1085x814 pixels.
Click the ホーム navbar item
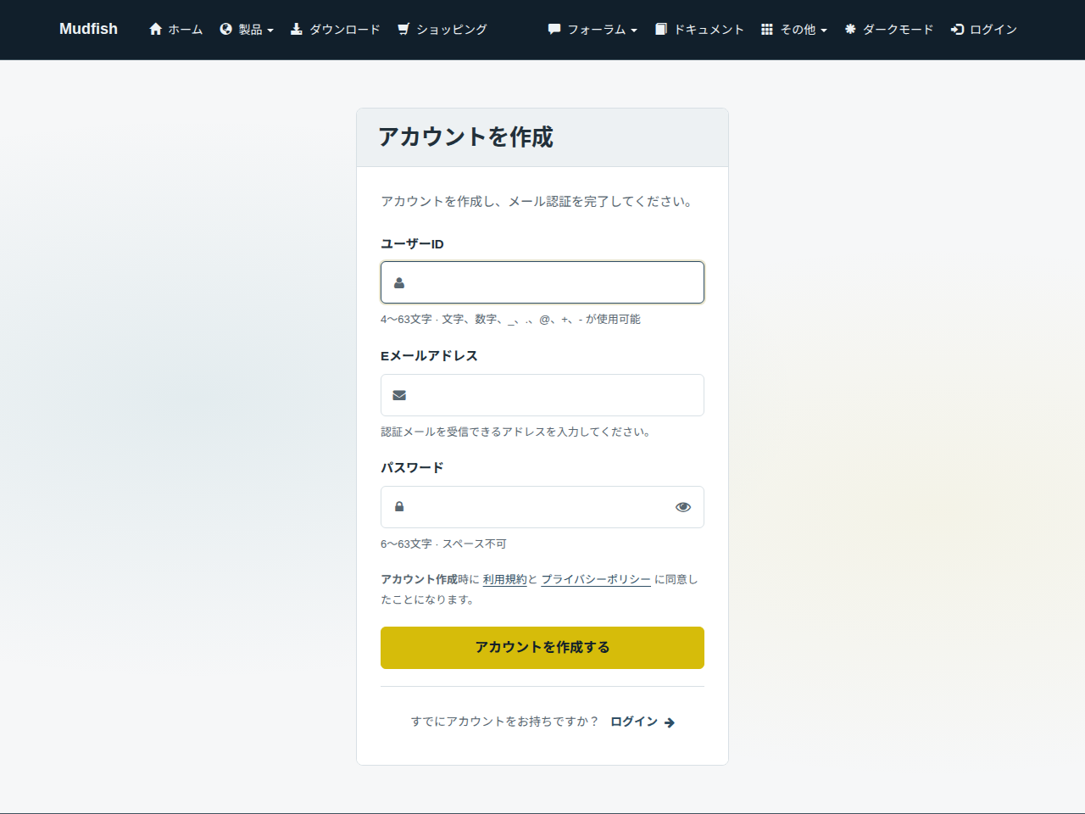coord(176,29)
